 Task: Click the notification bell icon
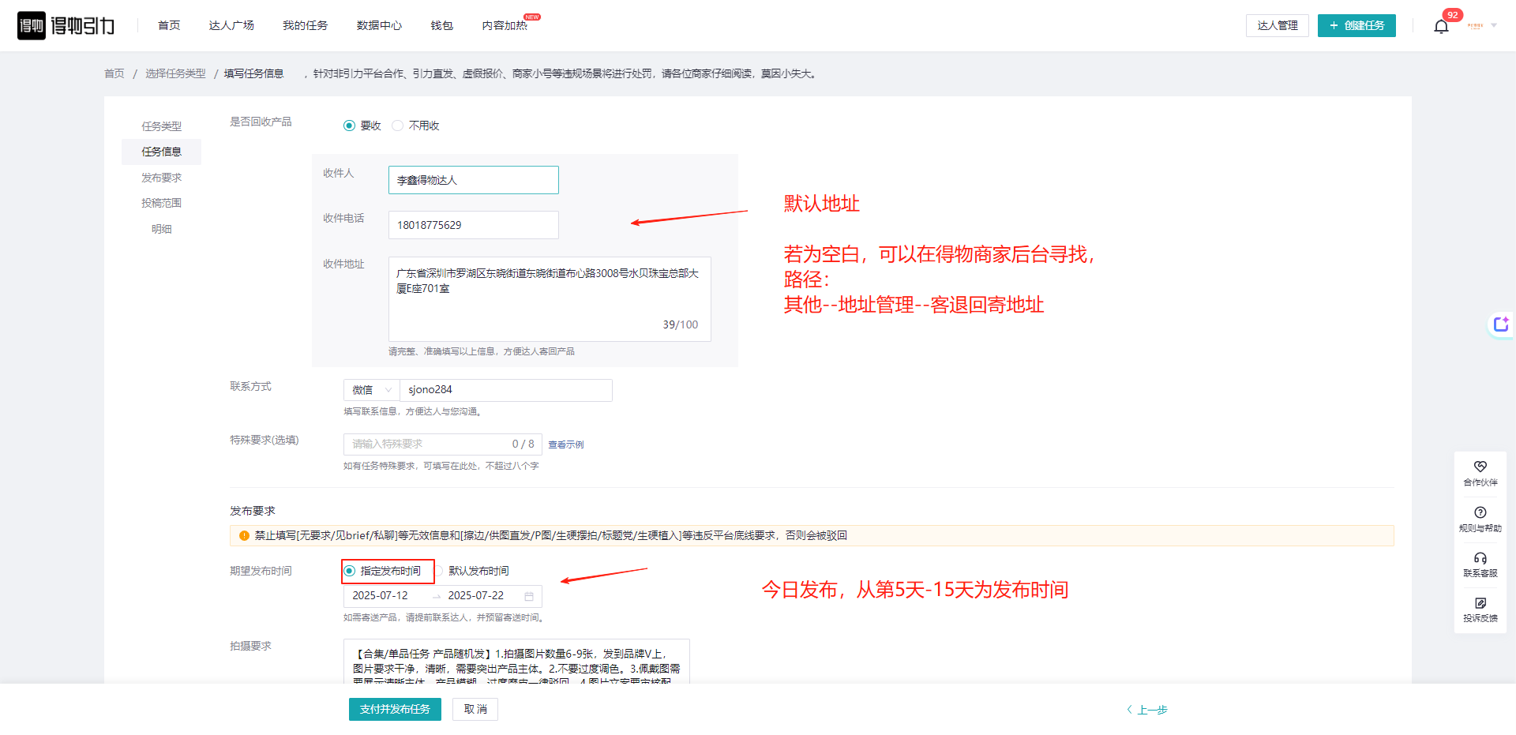coord(1441,27)
